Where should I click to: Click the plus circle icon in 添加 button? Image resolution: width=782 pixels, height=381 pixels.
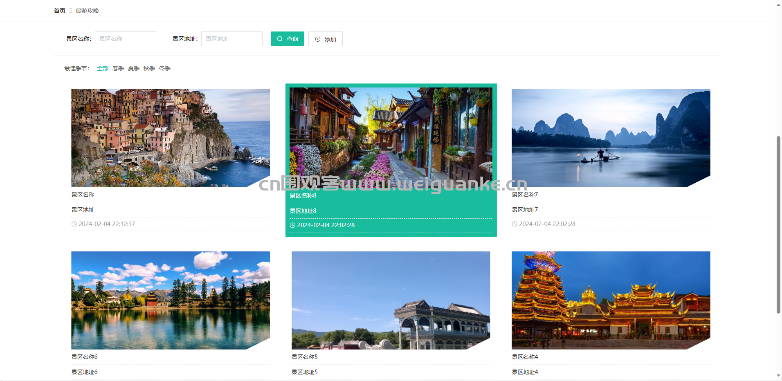click(x=318, y=39)
